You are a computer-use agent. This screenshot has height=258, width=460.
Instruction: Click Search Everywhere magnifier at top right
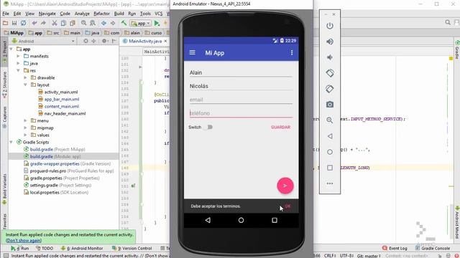pyautogui.click(x=448, y=22)
